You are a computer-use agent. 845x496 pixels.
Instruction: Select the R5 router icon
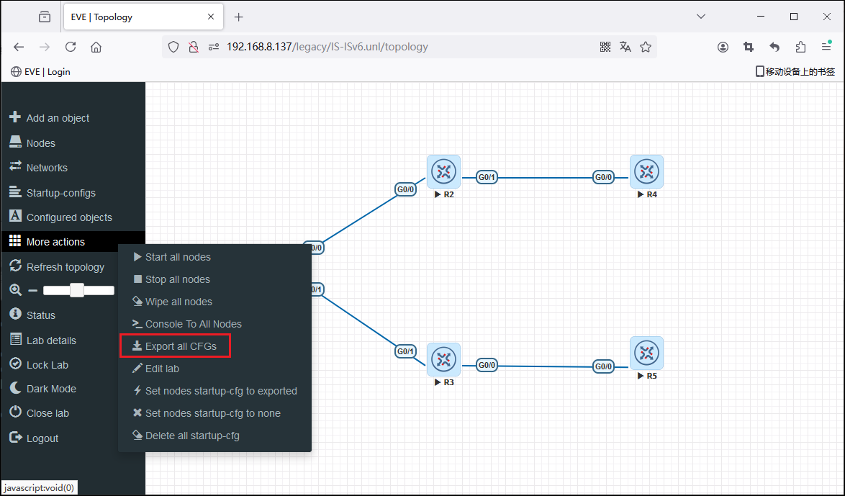click(x=646, y=353)
